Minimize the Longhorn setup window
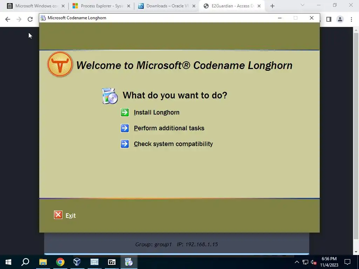The height and width of the screenshot is (269, 359). 279,18
